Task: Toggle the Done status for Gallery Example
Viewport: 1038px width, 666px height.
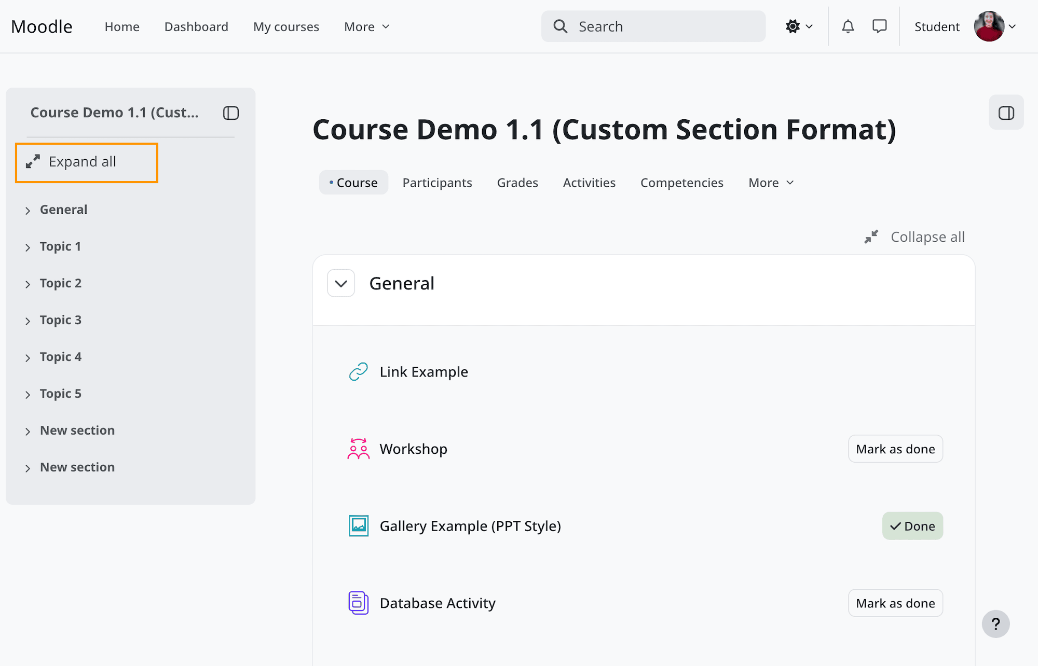Action: tap(912, 526)
